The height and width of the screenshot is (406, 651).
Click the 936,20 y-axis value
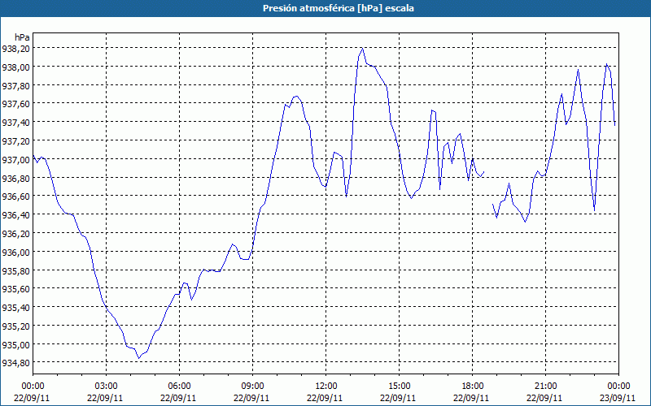point(15,234)
